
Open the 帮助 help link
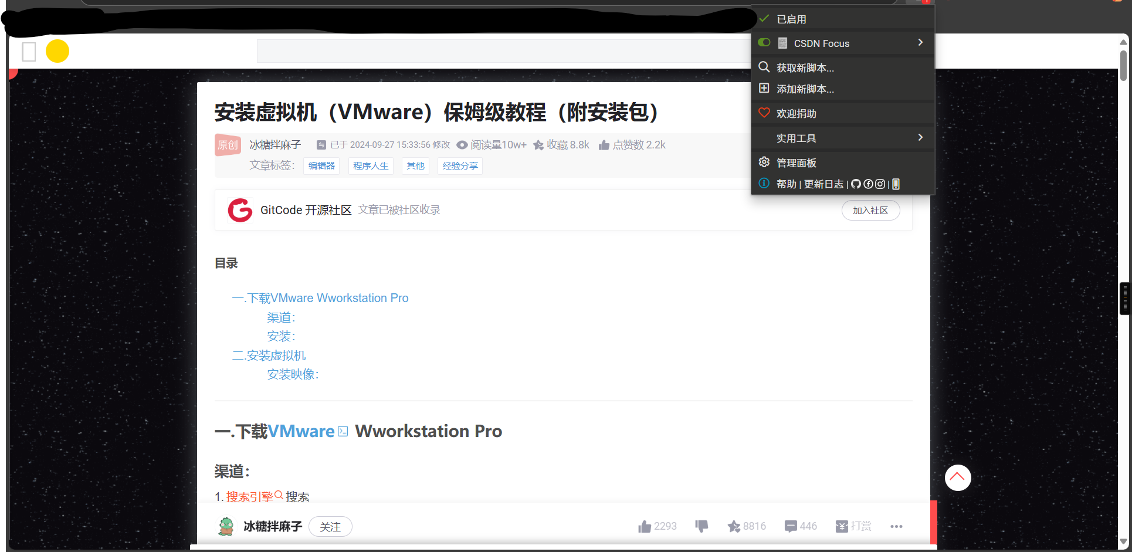(x=787, y=184)
